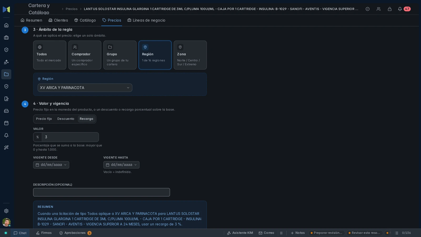This screenshot has width=421, height=237.
Task: Open Asistente KIM
Action: 240,233
